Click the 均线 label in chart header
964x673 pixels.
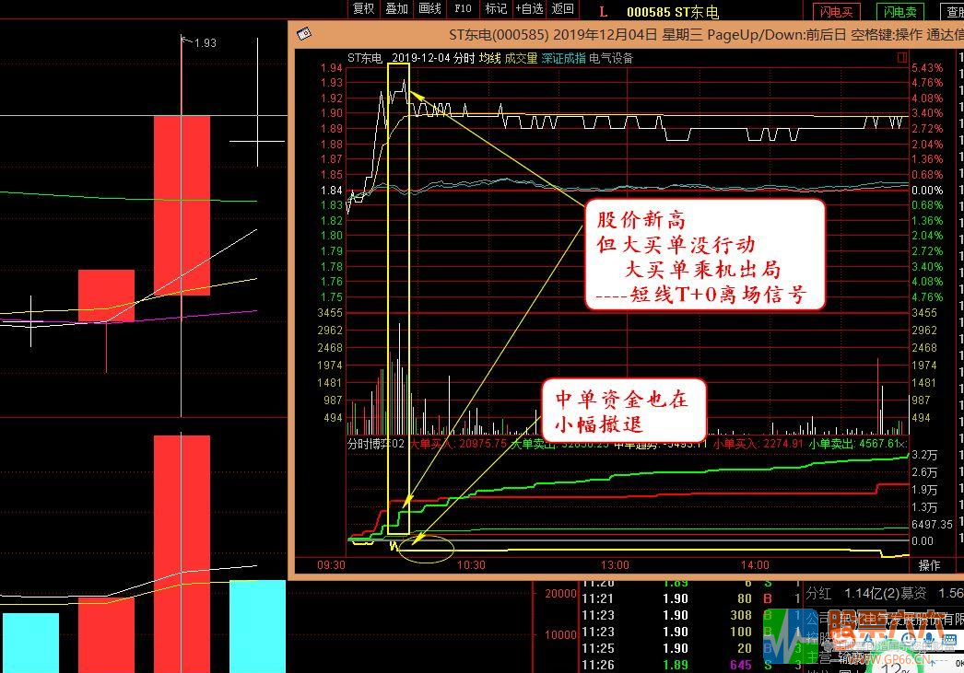pos(490,58)
